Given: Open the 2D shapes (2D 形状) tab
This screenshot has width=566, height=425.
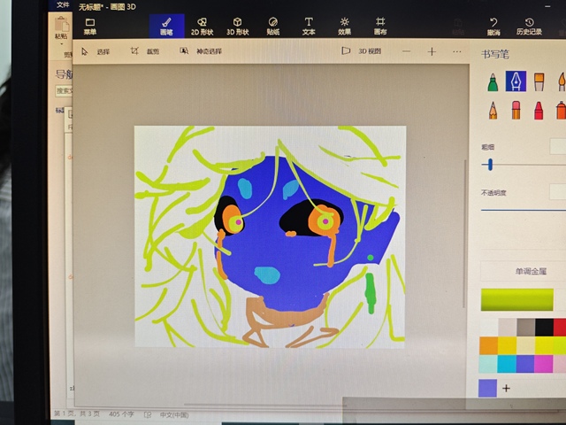Looking at the screenshot, I should pyautogui.click(x=201, y=26).
